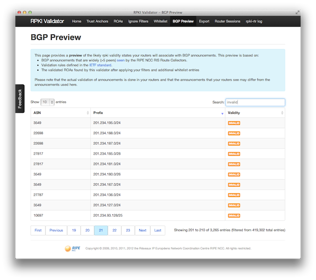This screenshot has width=316, height=280.
Task: Go to the Whitelist page
Action: coord(161,22)
